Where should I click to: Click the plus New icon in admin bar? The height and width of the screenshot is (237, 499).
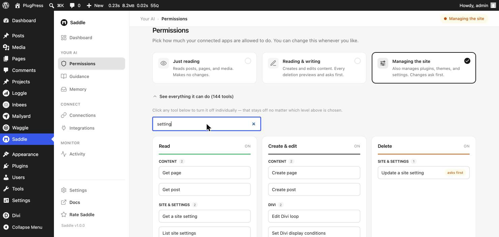tap(89, 5)
